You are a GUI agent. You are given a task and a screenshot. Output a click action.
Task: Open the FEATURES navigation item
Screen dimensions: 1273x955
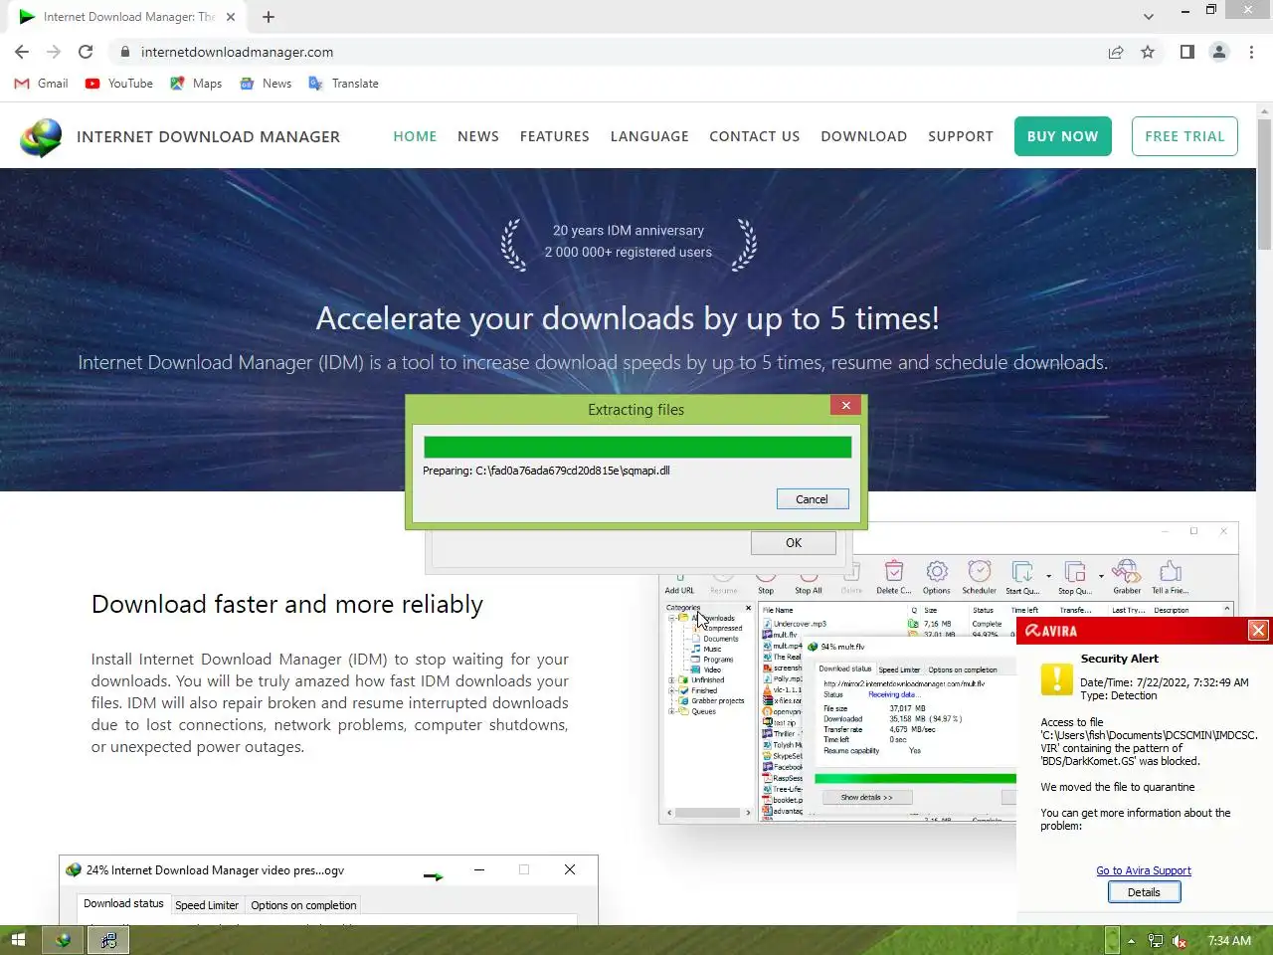555,136
